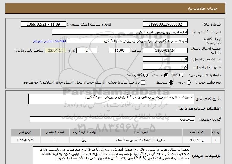Click the quantity cell in the service row
The height and width of the screenshot is (164, 232).
click(55, 140)
